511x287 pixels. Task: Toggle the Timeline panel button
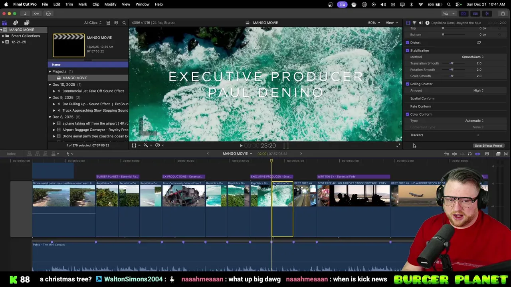[475, 14]
